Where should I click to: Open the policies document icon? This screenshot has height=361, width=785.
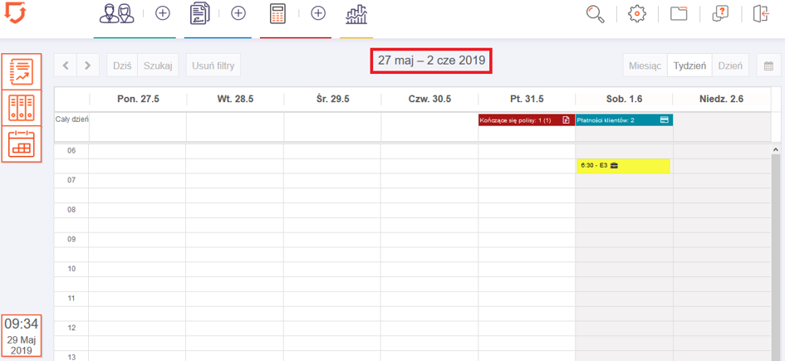[199, 14]
